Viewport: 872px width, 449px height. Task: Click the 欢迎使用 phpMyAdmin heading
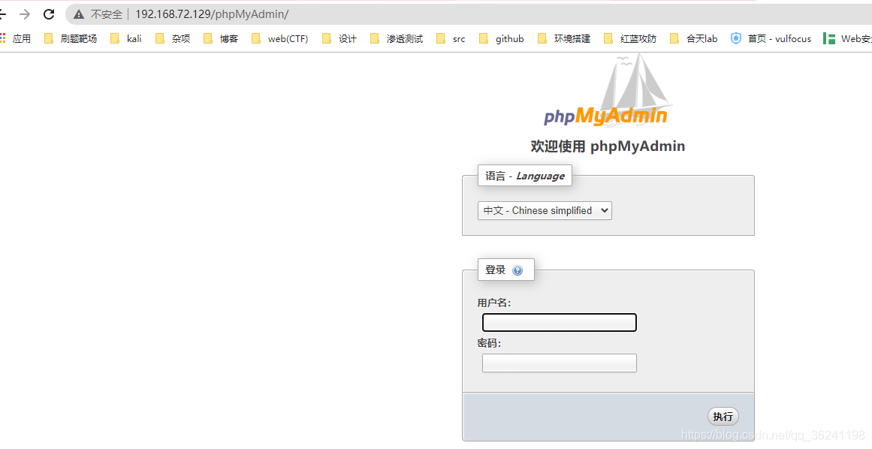coord(608,146)
